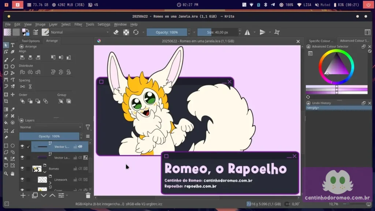The height and width of the screenshot is (211, 375).
Task: Select the Ellipse tool
Action: (13, 67)
